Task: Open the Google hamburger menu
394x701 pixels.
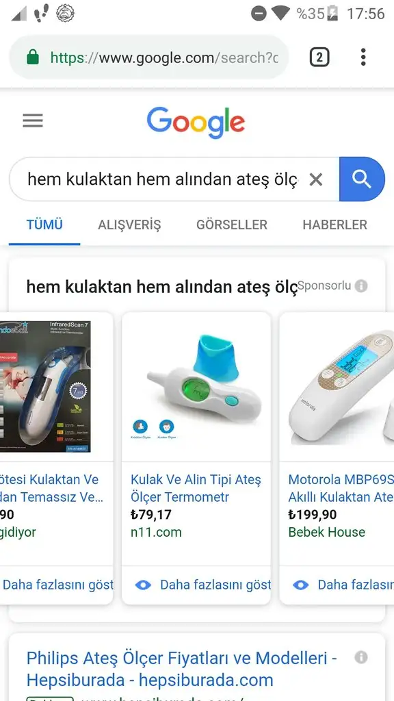Action: (33, 120)
